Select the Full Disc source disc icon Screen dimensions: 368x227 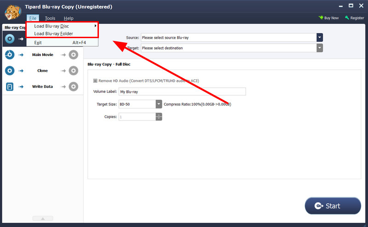tap(10, 39)
